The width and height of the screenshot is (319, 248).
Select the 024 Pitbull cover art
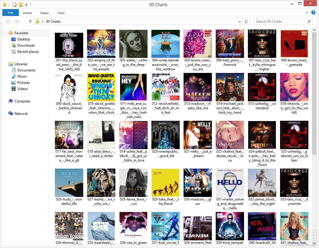click(x=262, y=135)
